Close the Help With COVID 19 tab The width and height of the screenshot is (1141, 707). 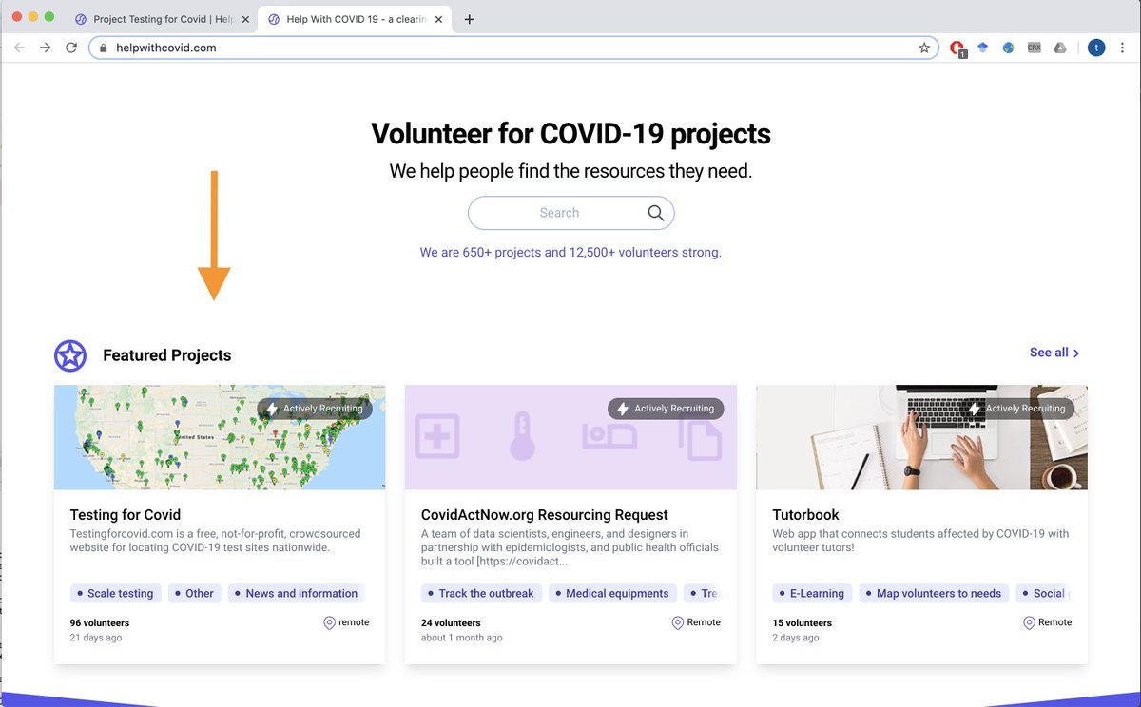(x=439, y=19)
